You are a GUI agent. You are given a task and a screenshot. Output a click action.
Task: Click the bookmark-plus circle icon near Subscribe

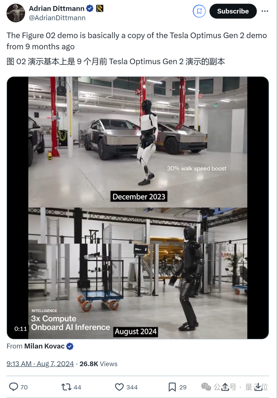click(199, 11)
